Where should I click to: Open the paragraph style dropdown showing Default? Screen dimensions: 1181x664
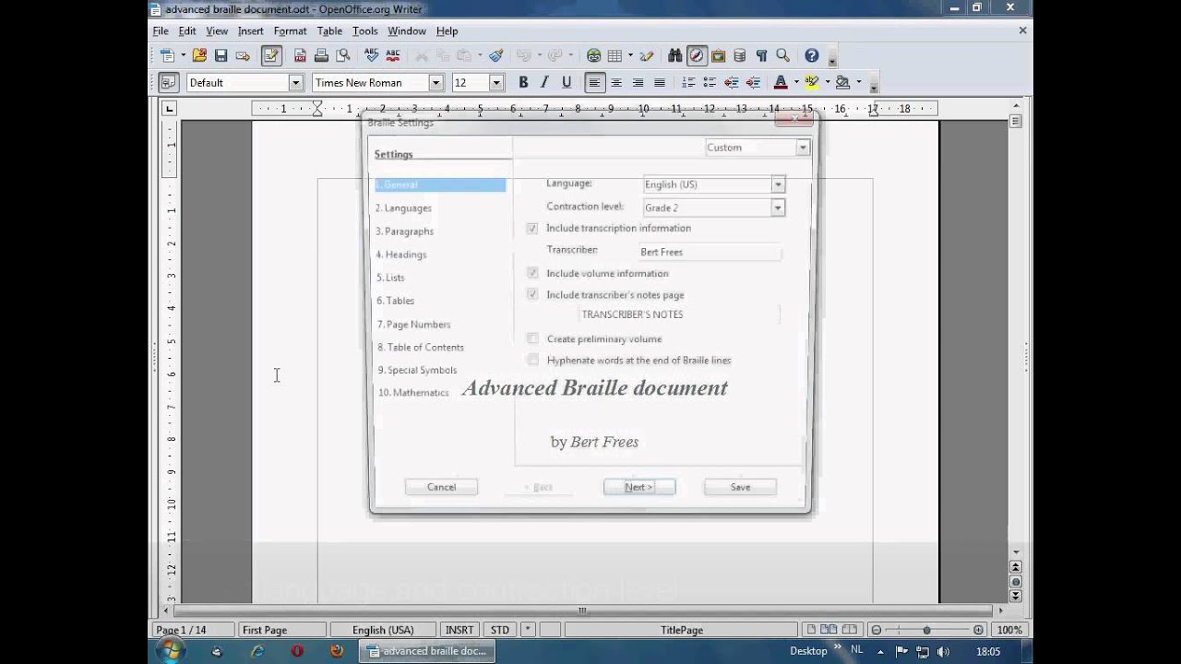tap(296, 82)
